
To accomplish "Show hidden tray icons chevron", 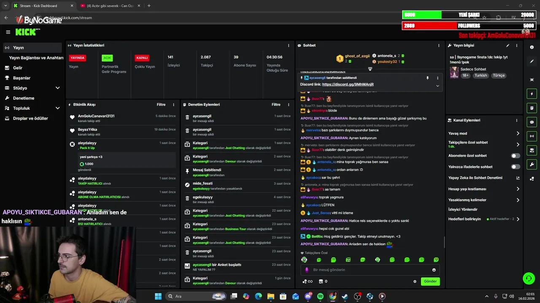I will pyautogui.click(x=486, y=296).
